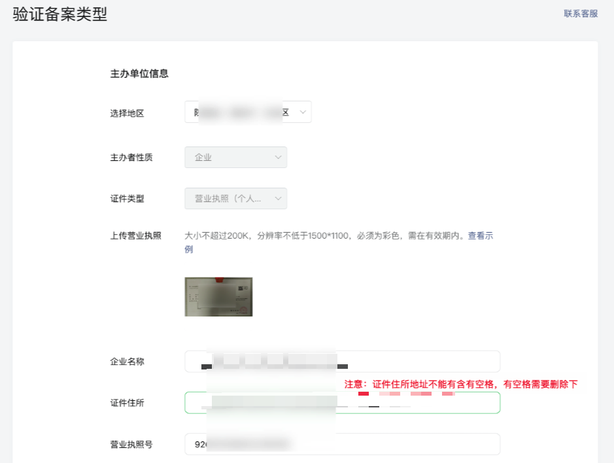Viewport: 614px width, 463px height.
Task: Click the 主办单位信息 section heading
Action: [139, 74]
